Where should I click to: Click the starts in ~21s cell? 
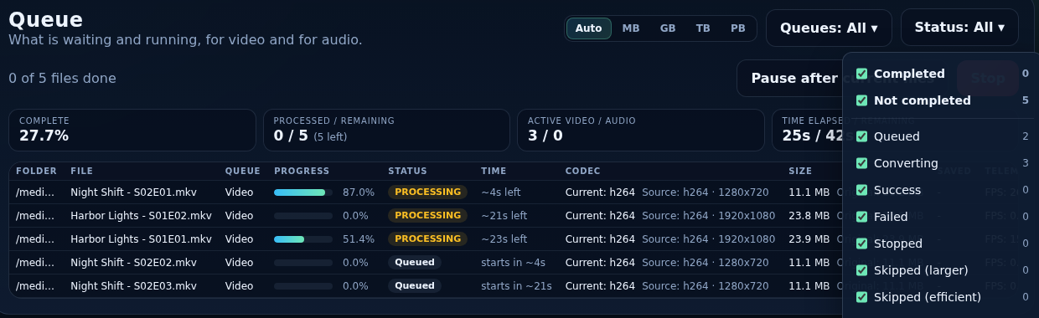coord(516,286)
